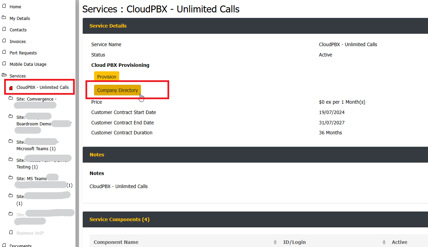Click the Contacts page icon

point(4,29)
